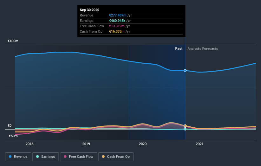Click the Sep 30 2020 tooltip date
This screenshot has width=261, height=166.
pos(90,10)
